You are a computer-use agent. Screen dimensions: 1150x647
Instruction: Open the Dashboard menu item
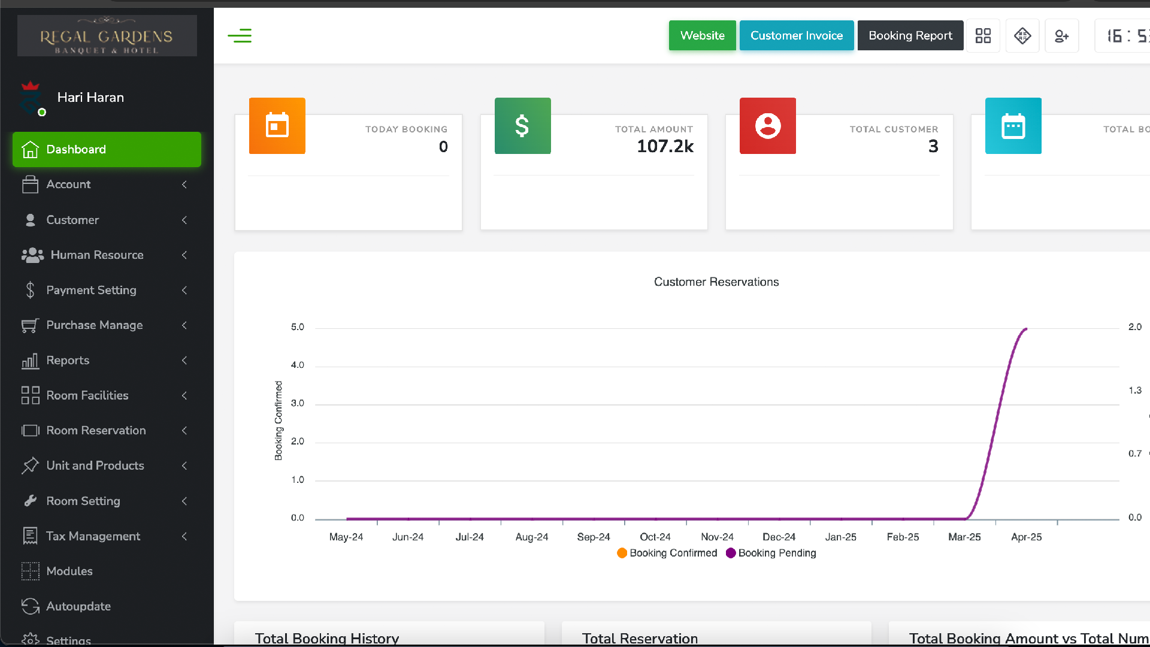[107, 150]
